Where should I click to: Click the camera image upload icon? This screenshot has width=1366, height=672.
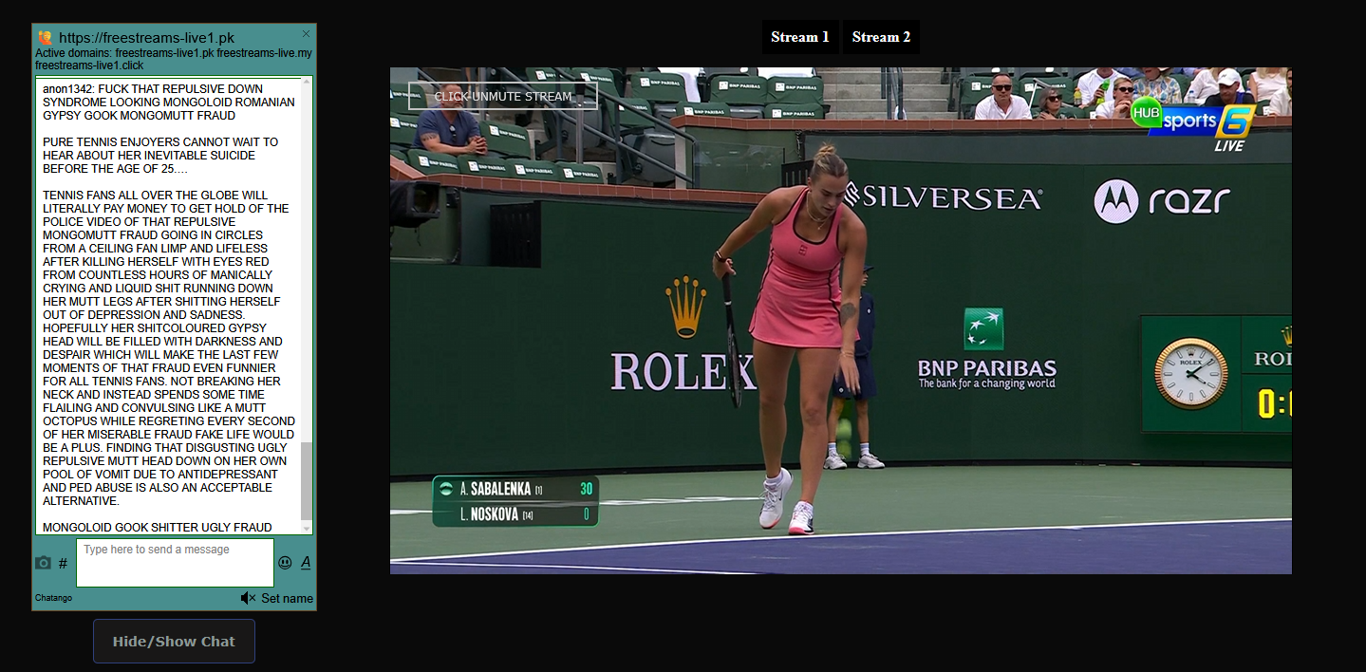(x=43, y=563)
